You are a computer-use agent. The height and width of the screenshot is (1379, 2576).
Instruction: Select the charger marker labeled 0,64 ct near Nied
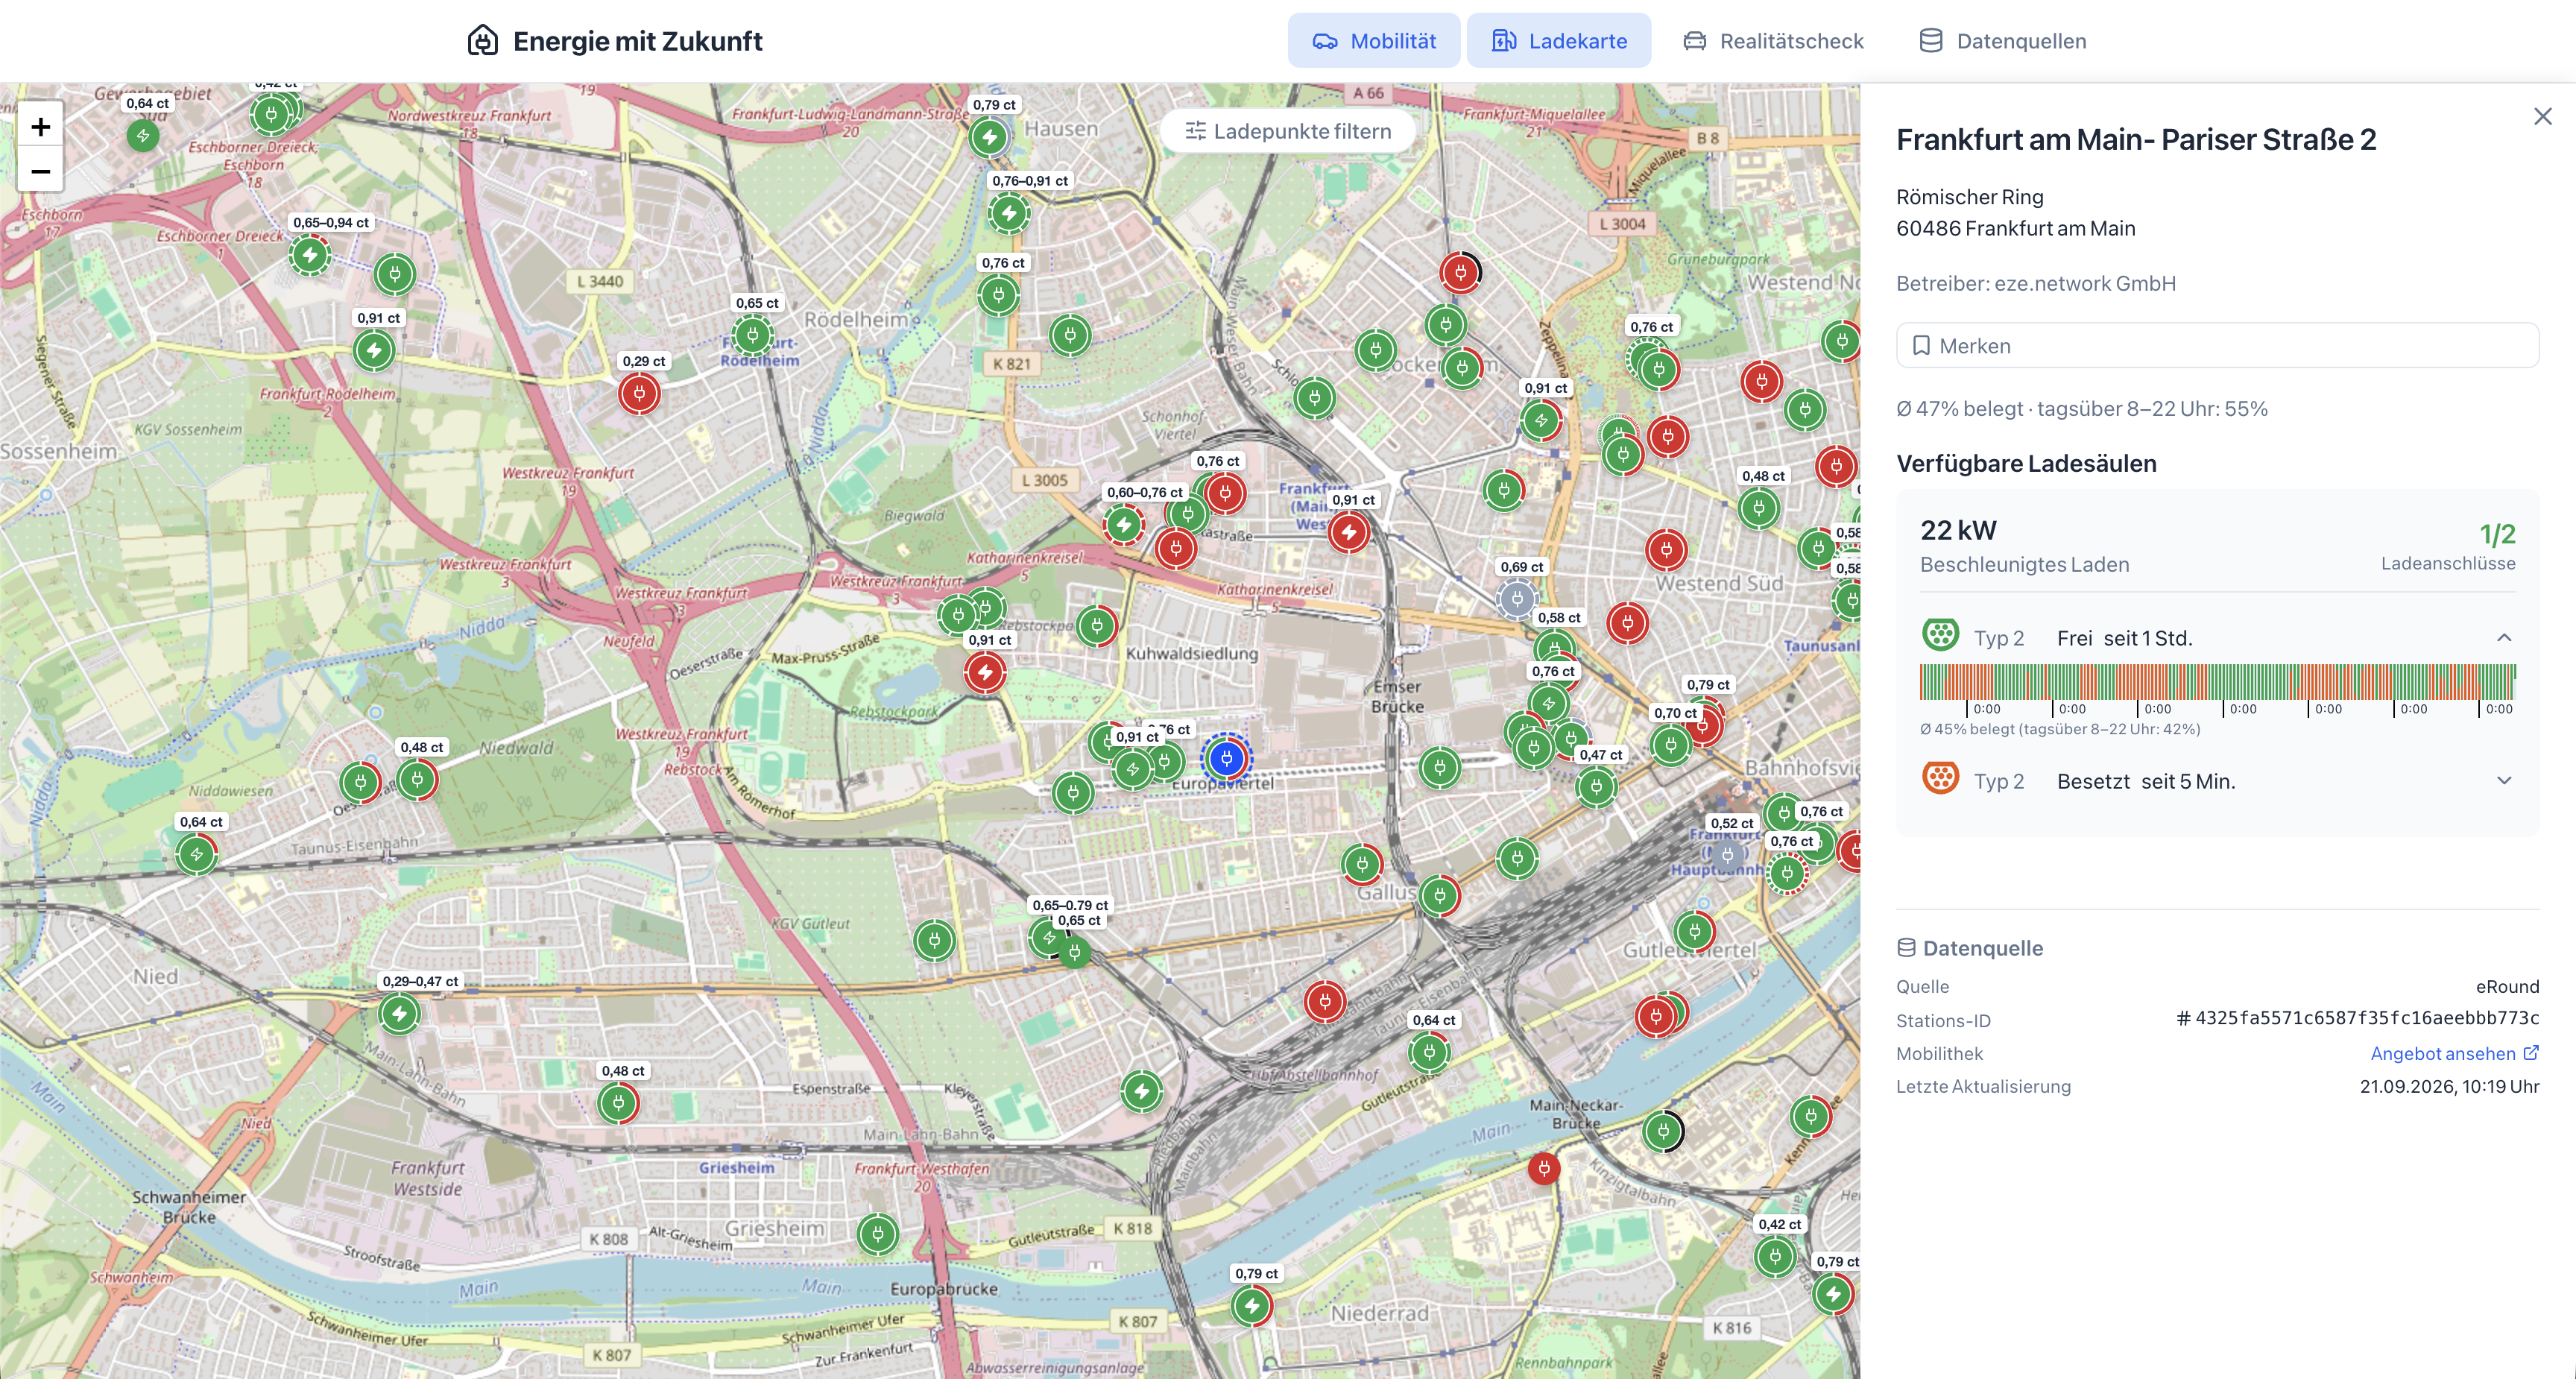pyautogui.click(x=196, y=854)
